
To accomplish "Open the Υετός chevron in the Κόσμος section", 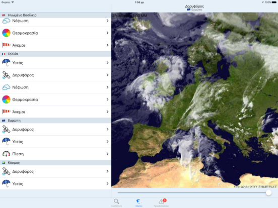I will point(107,183).
